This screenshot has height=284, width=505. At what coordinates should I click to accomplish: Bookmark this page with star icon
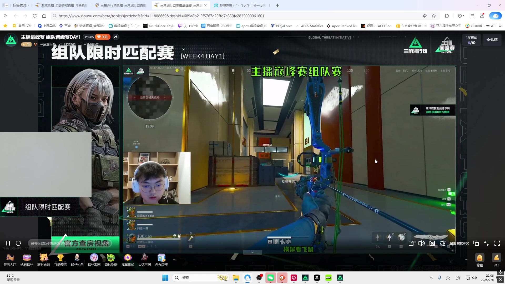[434, 16]
